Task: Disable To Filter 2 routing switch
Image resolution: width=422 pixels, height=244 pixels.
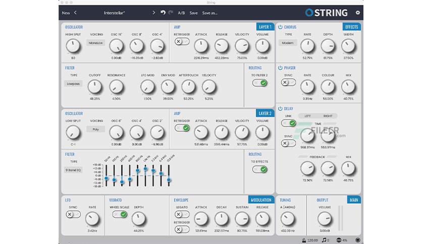Action: pyautogui.click(x=260, y=83)
